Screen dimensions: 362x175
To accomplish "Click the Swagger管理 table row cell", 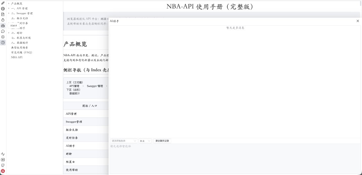I will (74, 122).
